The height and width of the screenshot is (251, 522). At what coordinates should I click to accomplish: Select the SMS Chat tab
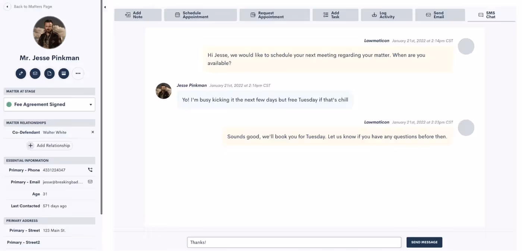[x=491, y=15]
